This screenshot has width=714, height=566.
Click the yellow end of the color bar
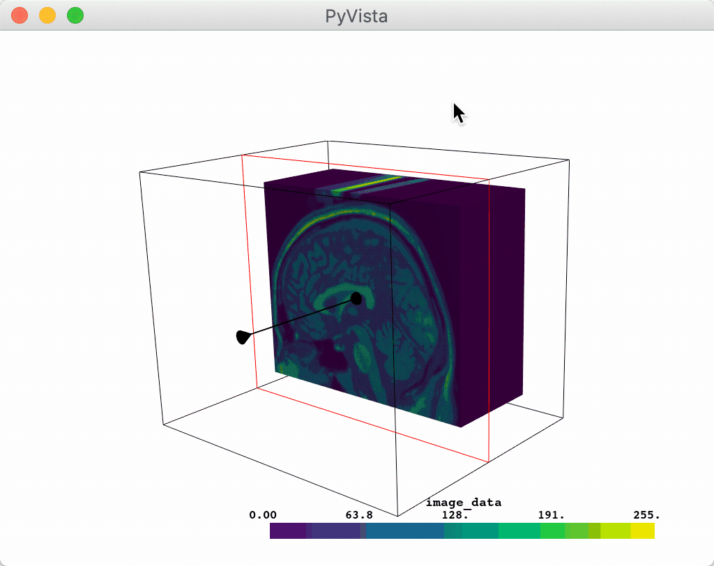point(643,531)
